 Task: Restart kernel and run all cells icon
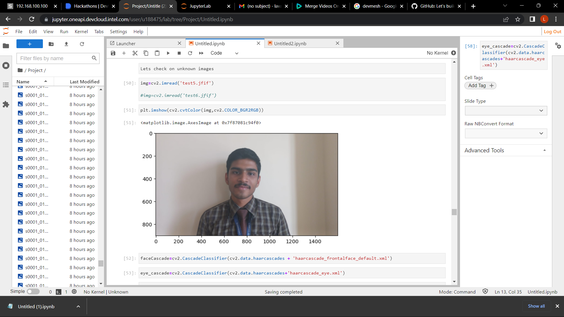point(201,53)
